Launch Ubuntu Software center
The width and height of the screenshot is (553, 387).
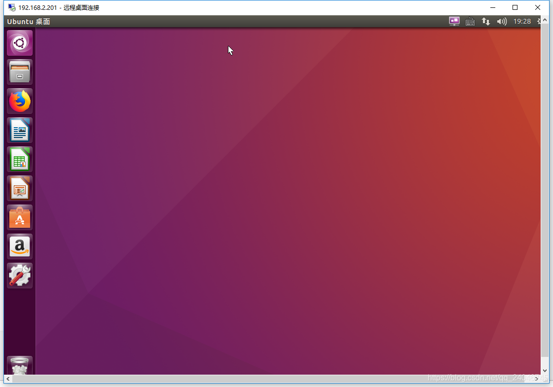point(20,217)
